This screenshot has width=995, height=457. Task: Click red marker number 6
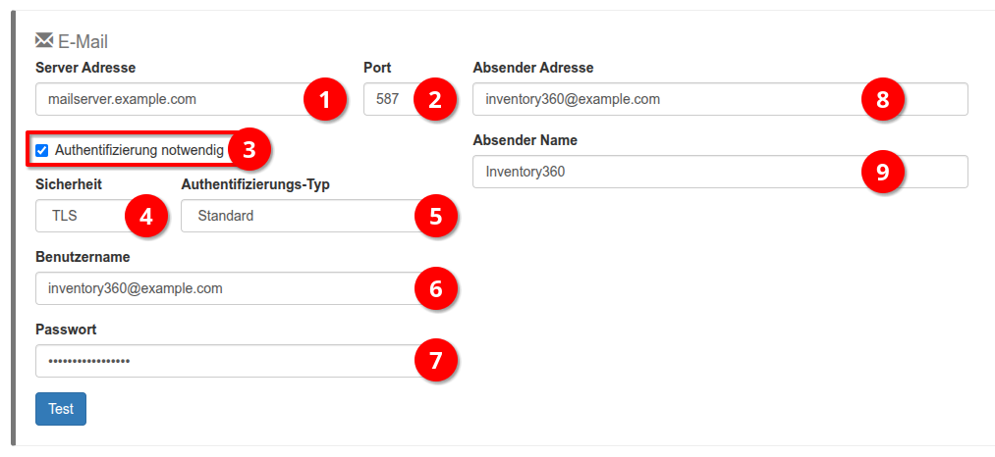[436, 288]
